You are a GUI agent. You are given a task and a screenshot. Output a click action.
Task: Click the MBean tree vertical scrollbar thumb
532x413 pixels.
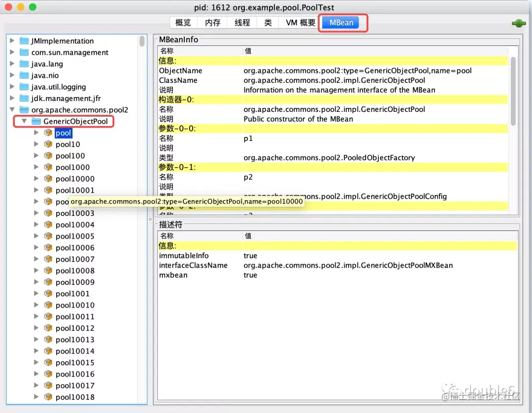[x=142, y=41]
